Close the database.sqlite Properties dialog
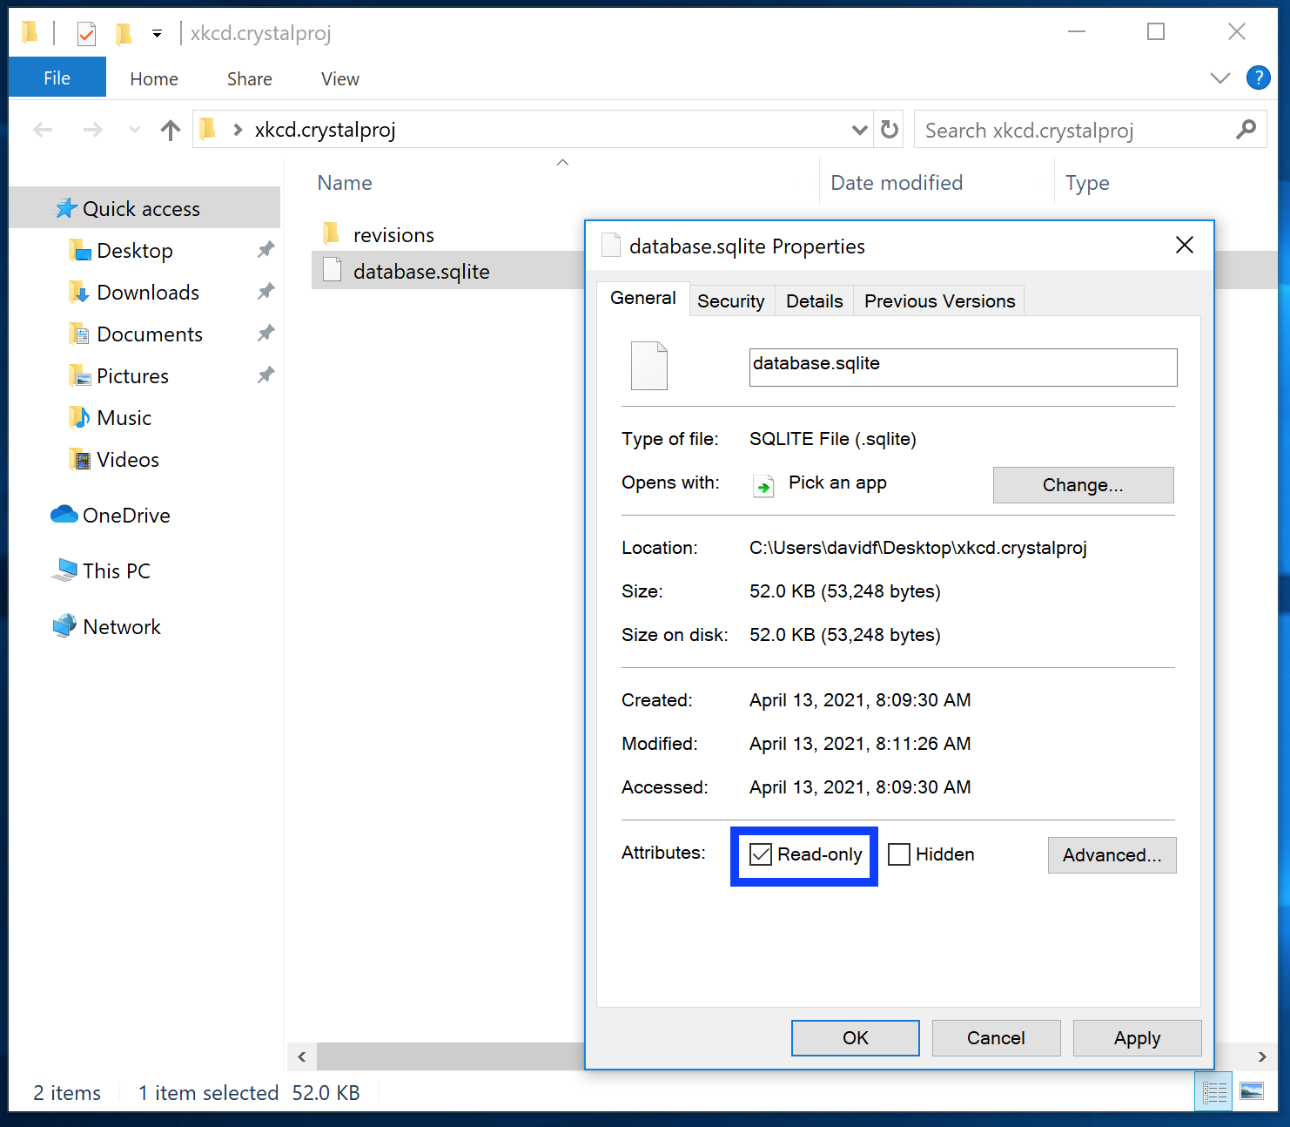The height and width of the screenshot is (1127, 1290). coord(1185,246)
